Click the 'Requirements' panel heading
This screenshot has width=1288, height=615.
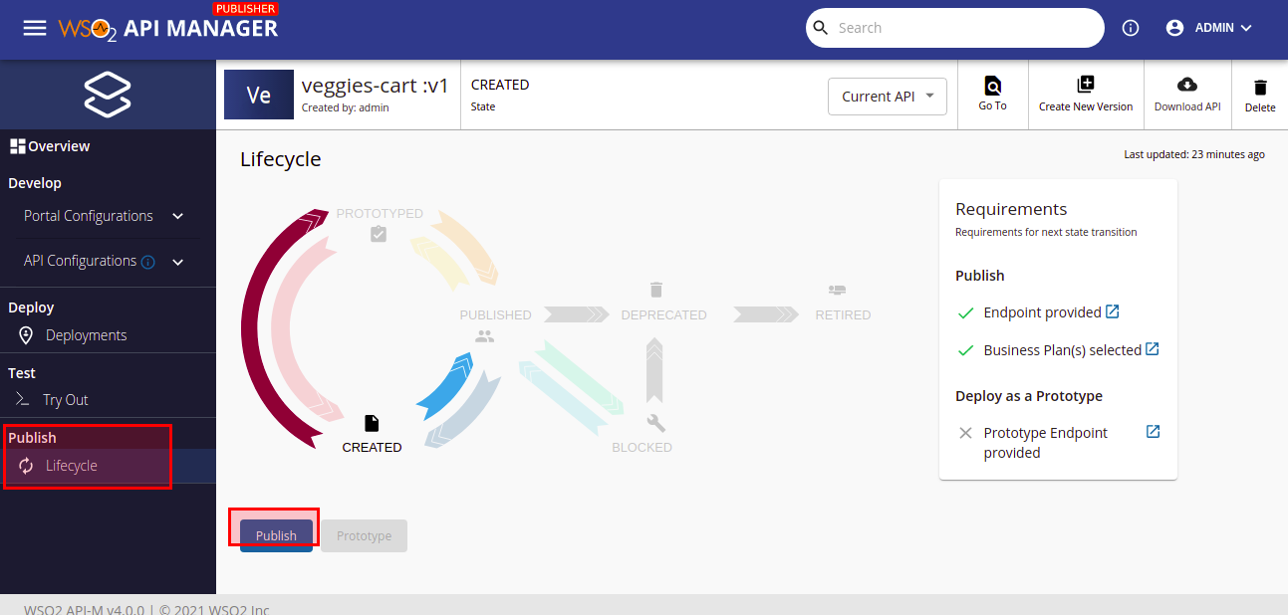click(1011, 209)
